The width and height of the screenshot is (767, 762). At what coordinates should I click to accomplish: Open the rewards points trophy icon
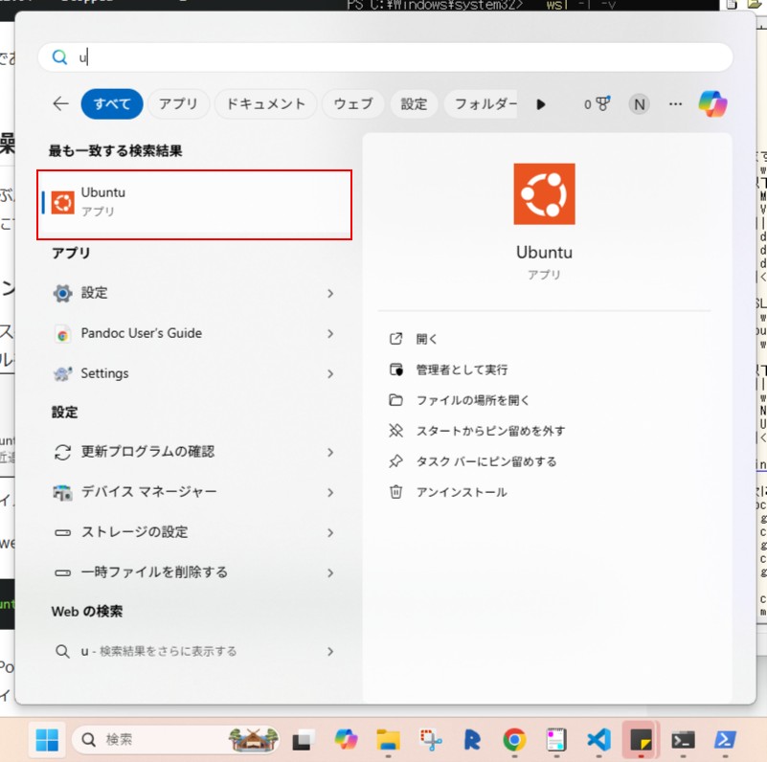[598, 103]
